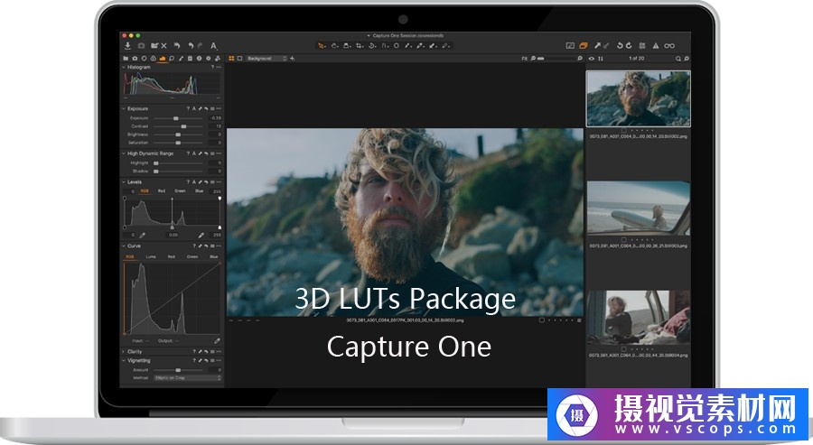Toggle browser visibility eye icon

tap(592, 59)
